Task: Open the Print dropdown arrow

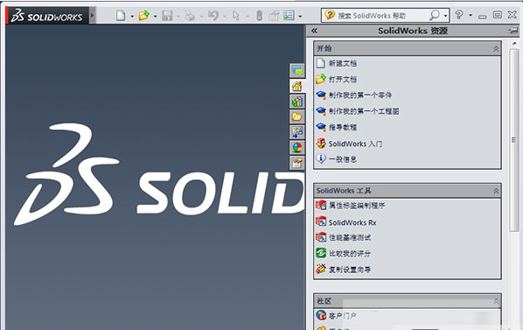Action: tap(201, 16)
